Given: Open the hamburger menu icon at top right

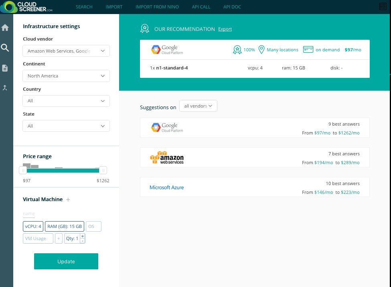Looking at the screenshot, I should tap(383, 6).
